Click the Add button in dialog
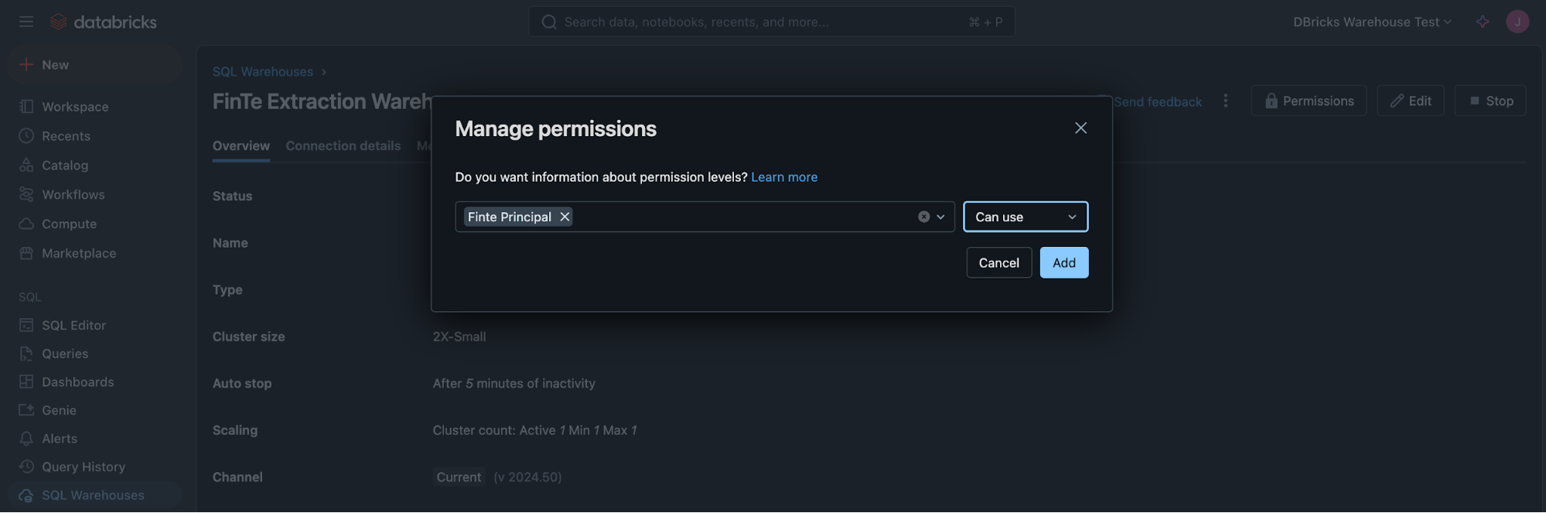Viewport: 1546px width, 513px height. [1063, 263]
